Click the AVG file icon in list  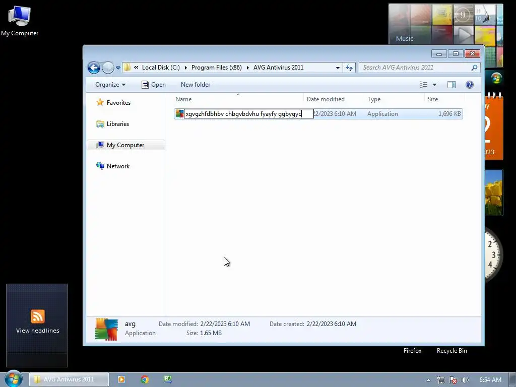point(179,114)
